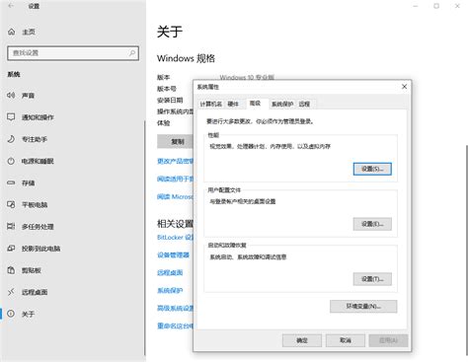Click the 系统 sidebar section header
This screenshot has height=362, width=468.
(x=14, y=74)
